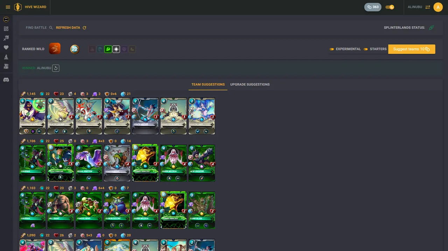Toggle the Experimental switch
The width and height of the screenshot is (448, 251).
tap(332, 49)
